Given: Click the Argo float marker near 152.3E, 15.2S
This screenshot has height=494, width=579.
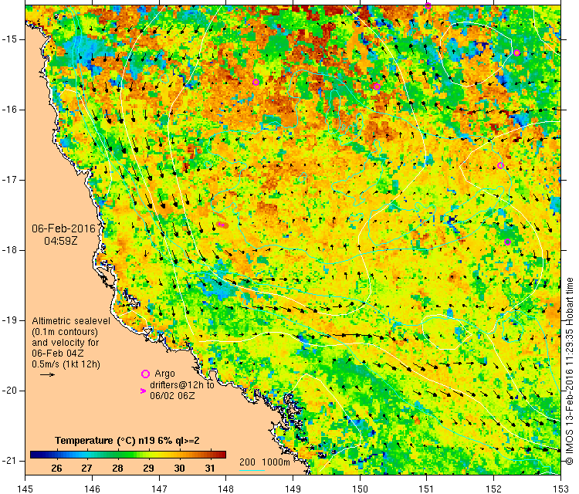Looking at the screenshot, I should click(x=517, y=53).
